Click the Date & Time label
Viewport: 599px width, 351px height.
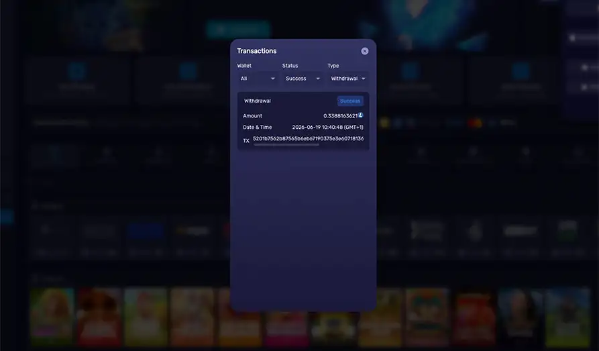(x=258, y=128)
